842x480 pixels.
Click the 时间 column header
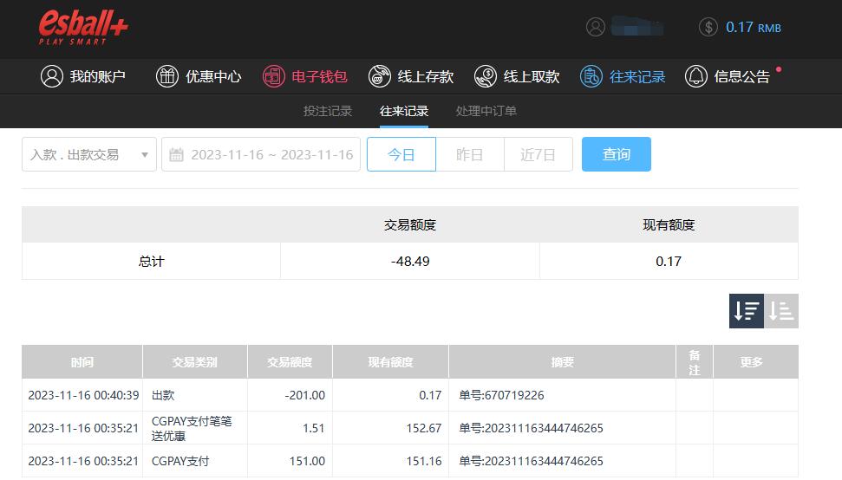point(82,362)
